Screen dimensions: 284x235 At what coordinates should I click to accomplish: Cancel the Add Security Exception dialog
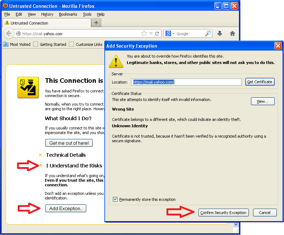(265, 213)
